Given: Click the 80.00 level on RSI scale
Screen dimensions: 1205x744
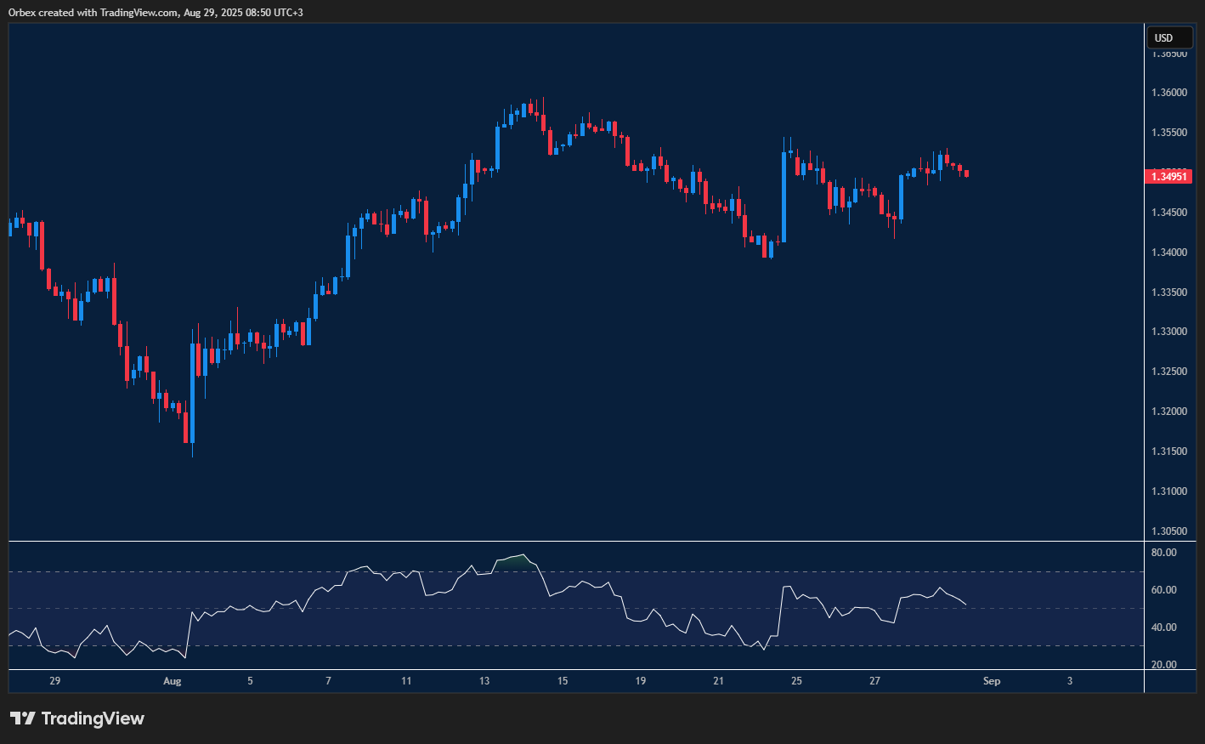Looking at the screenshot, I should click(1166, 552).
